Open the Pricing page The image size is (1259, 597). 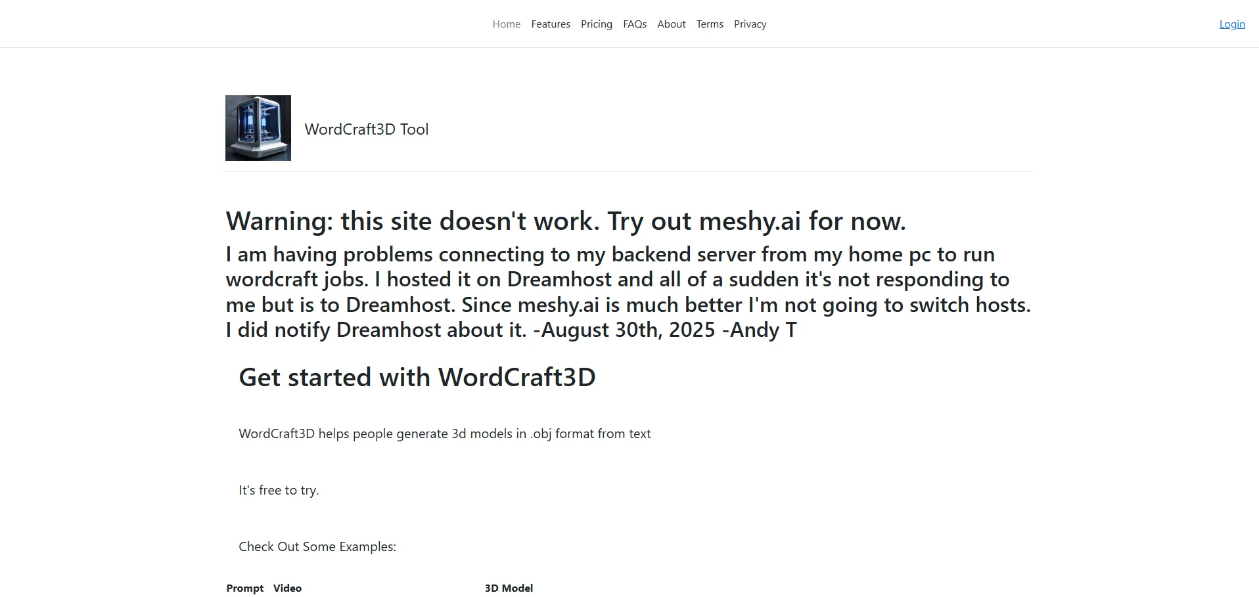tap(596, 24)
